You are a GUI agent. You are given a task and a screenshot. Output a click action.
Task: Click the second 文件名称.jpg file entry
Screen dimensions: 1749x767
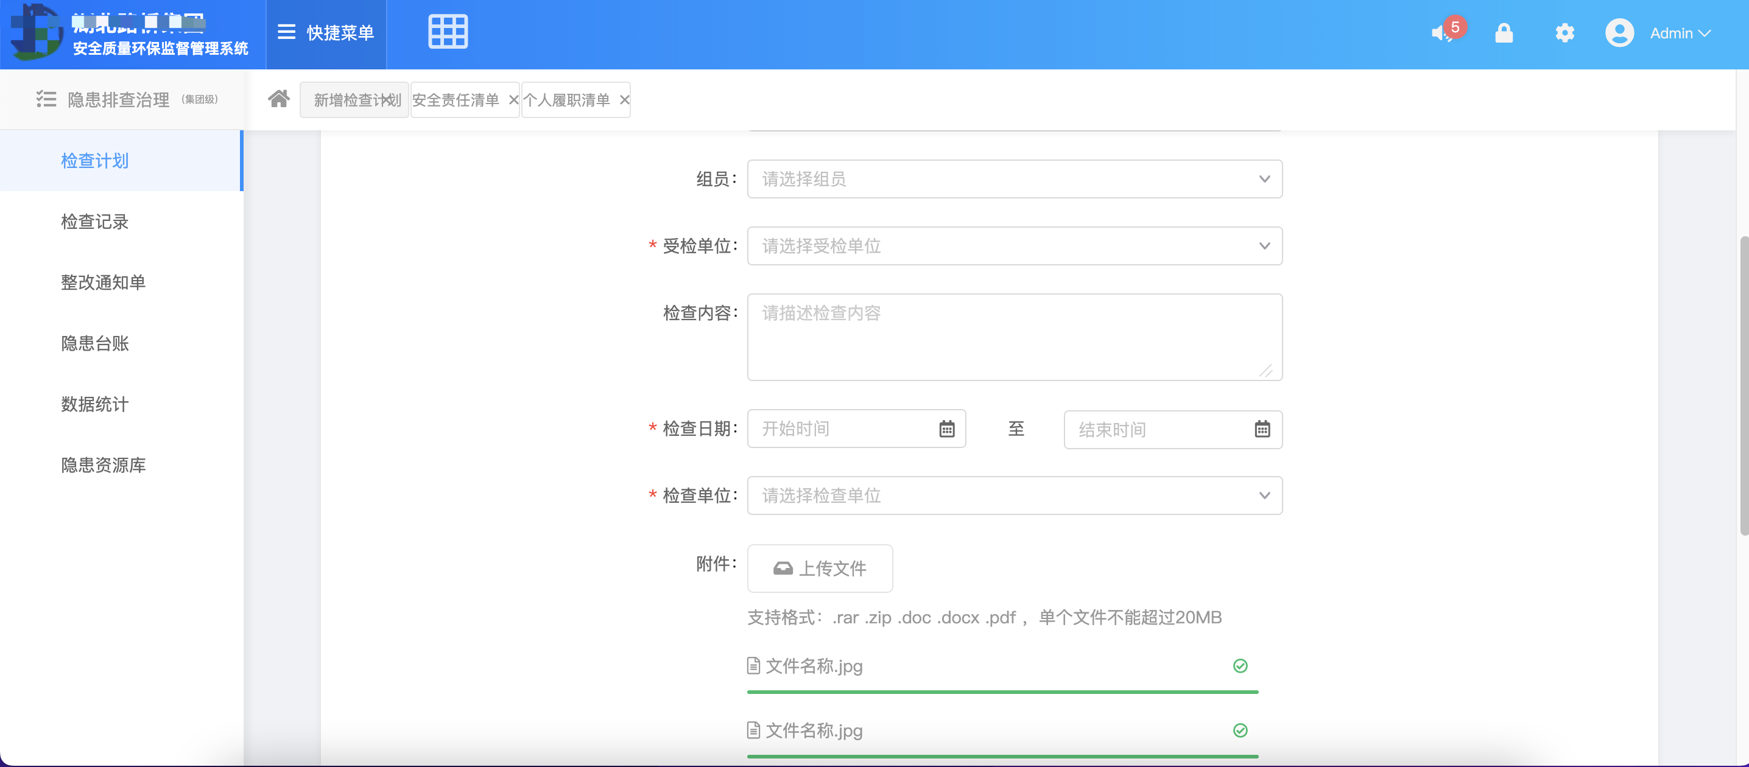point(805,730)
